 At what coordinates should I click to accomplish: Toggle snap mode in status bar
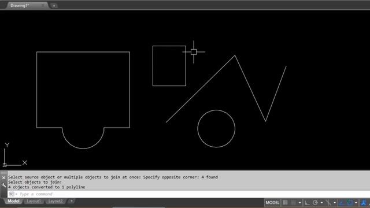[x=293, y=203]
